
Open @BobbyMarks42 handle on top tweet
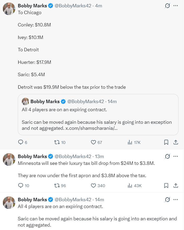(73, 5)
